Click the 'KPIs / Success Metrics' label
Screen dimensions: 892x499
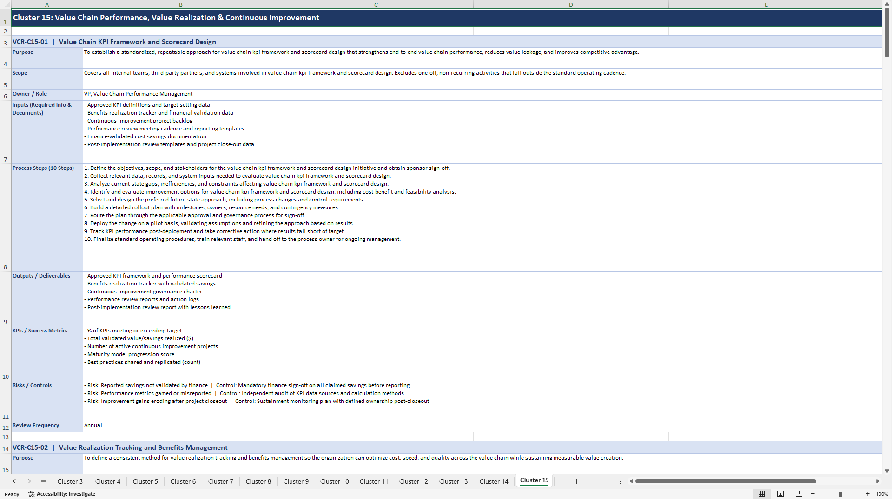point(47,353)
